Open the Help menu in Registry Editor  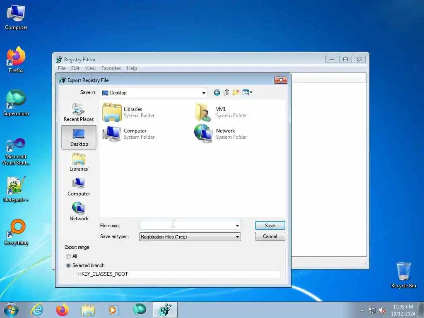point(132,68)
